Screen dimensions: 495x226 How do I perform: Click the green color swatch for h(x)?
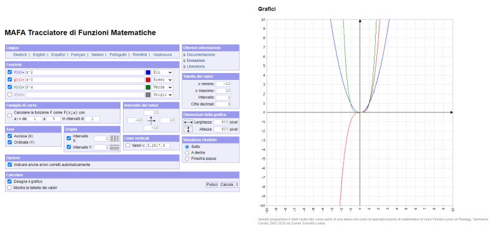tap(148, 87)
